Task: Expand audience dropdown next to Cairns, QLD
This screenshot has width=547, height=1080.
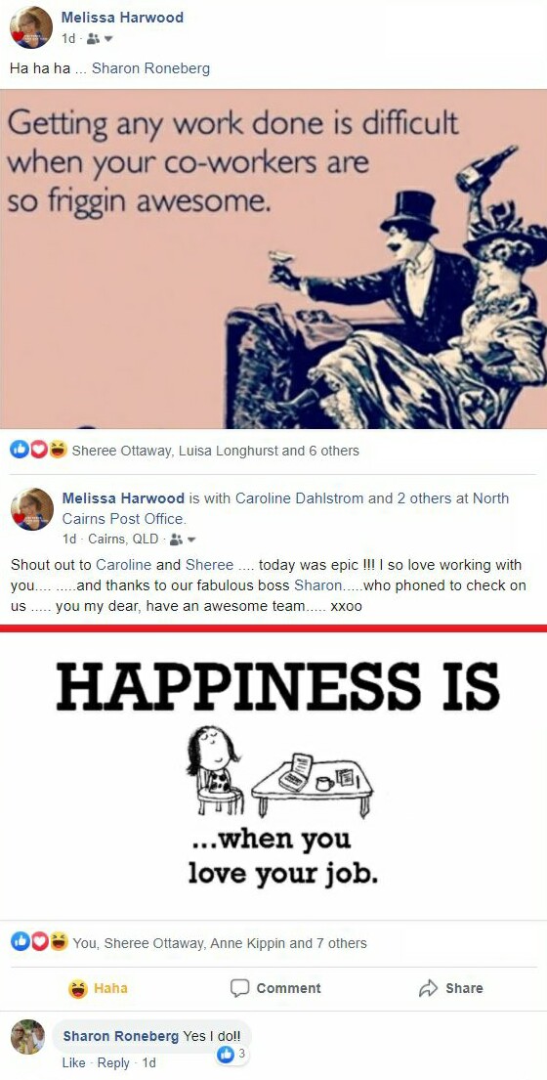Action: tap(192, 540)
